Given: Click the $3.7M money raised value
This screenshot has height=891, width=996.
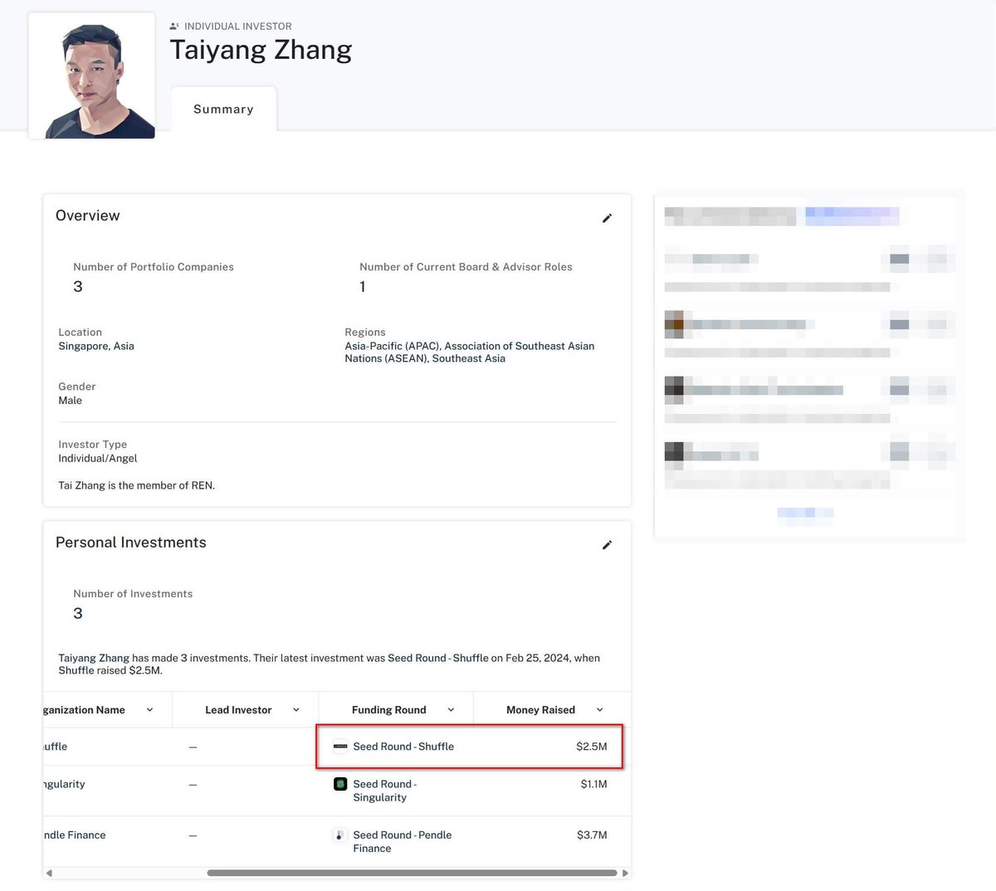Looking at the screenshot, I should (592, 835).
